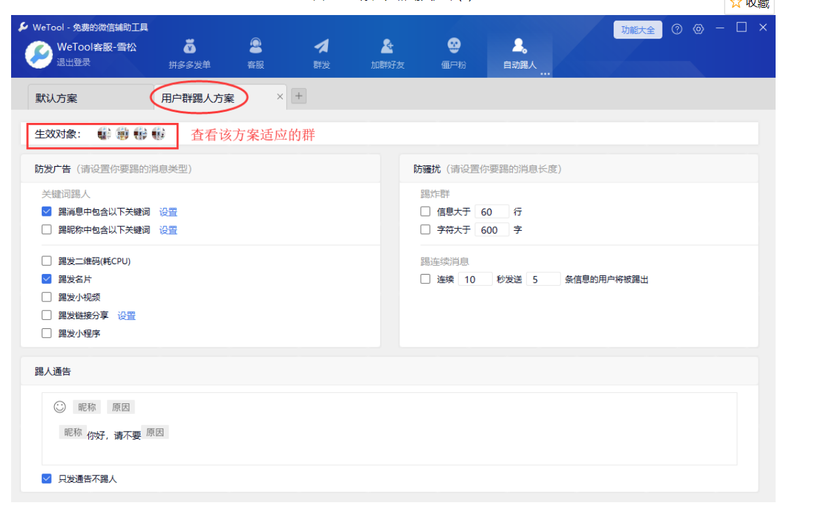The width and height of the screenshot is (822, 514).
Task: Toggle 踢发名片 checkbox
Action: (46, 279)
